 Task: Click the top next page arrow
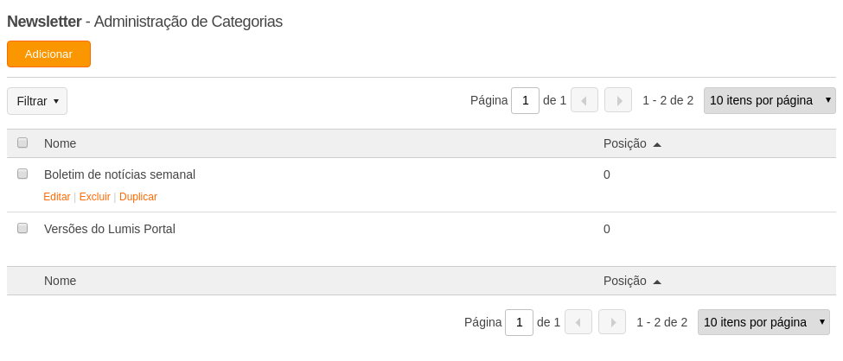click(x=618, y=100)
